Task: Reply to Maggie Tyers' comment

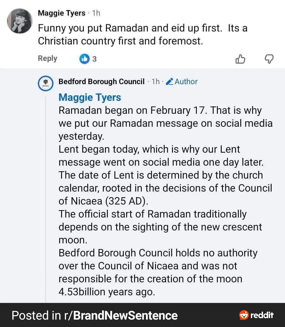Action: tap(47, 58)
